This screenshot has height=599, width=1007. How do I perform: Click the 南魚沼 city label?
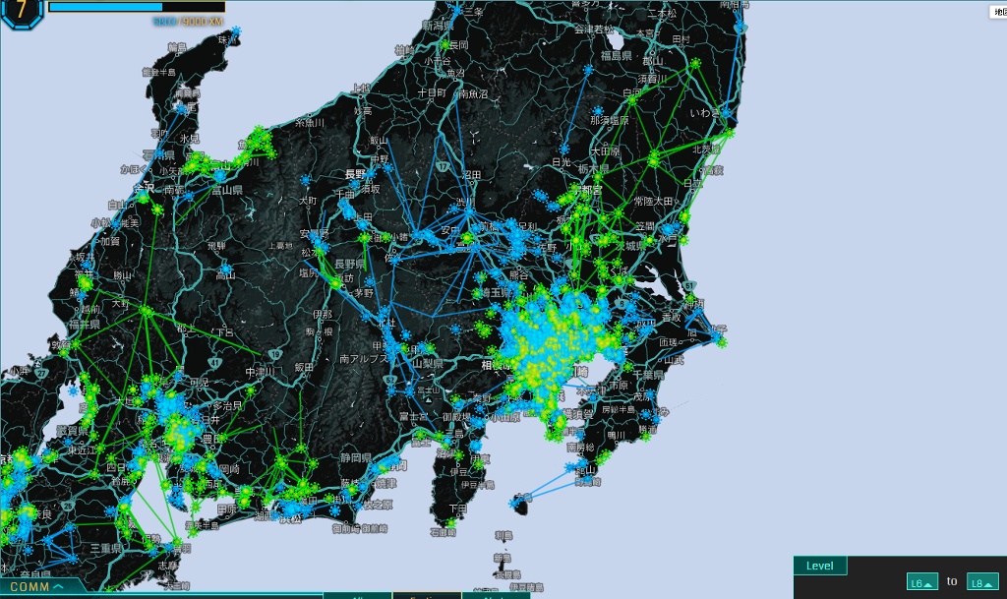[x=473, y=93]
